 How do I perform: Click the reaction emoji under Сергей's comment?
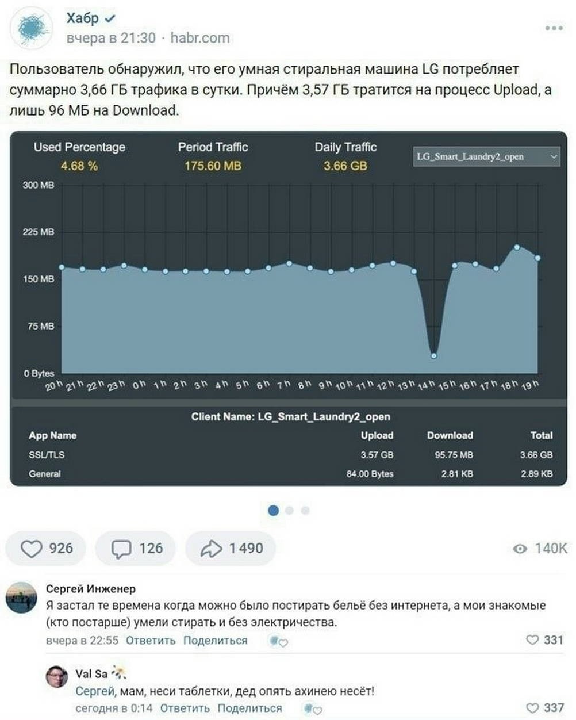278,641
